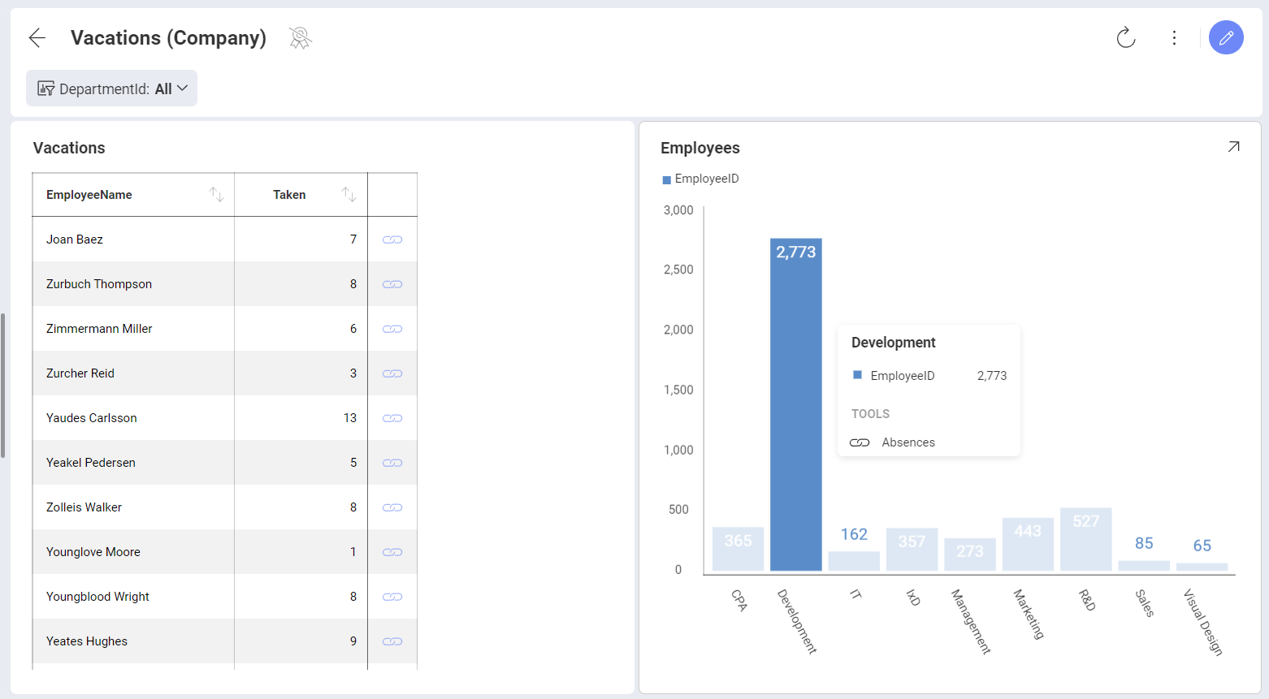
Task: Select the Marketing bar labeled 443
Action: tap(1028, 544)
